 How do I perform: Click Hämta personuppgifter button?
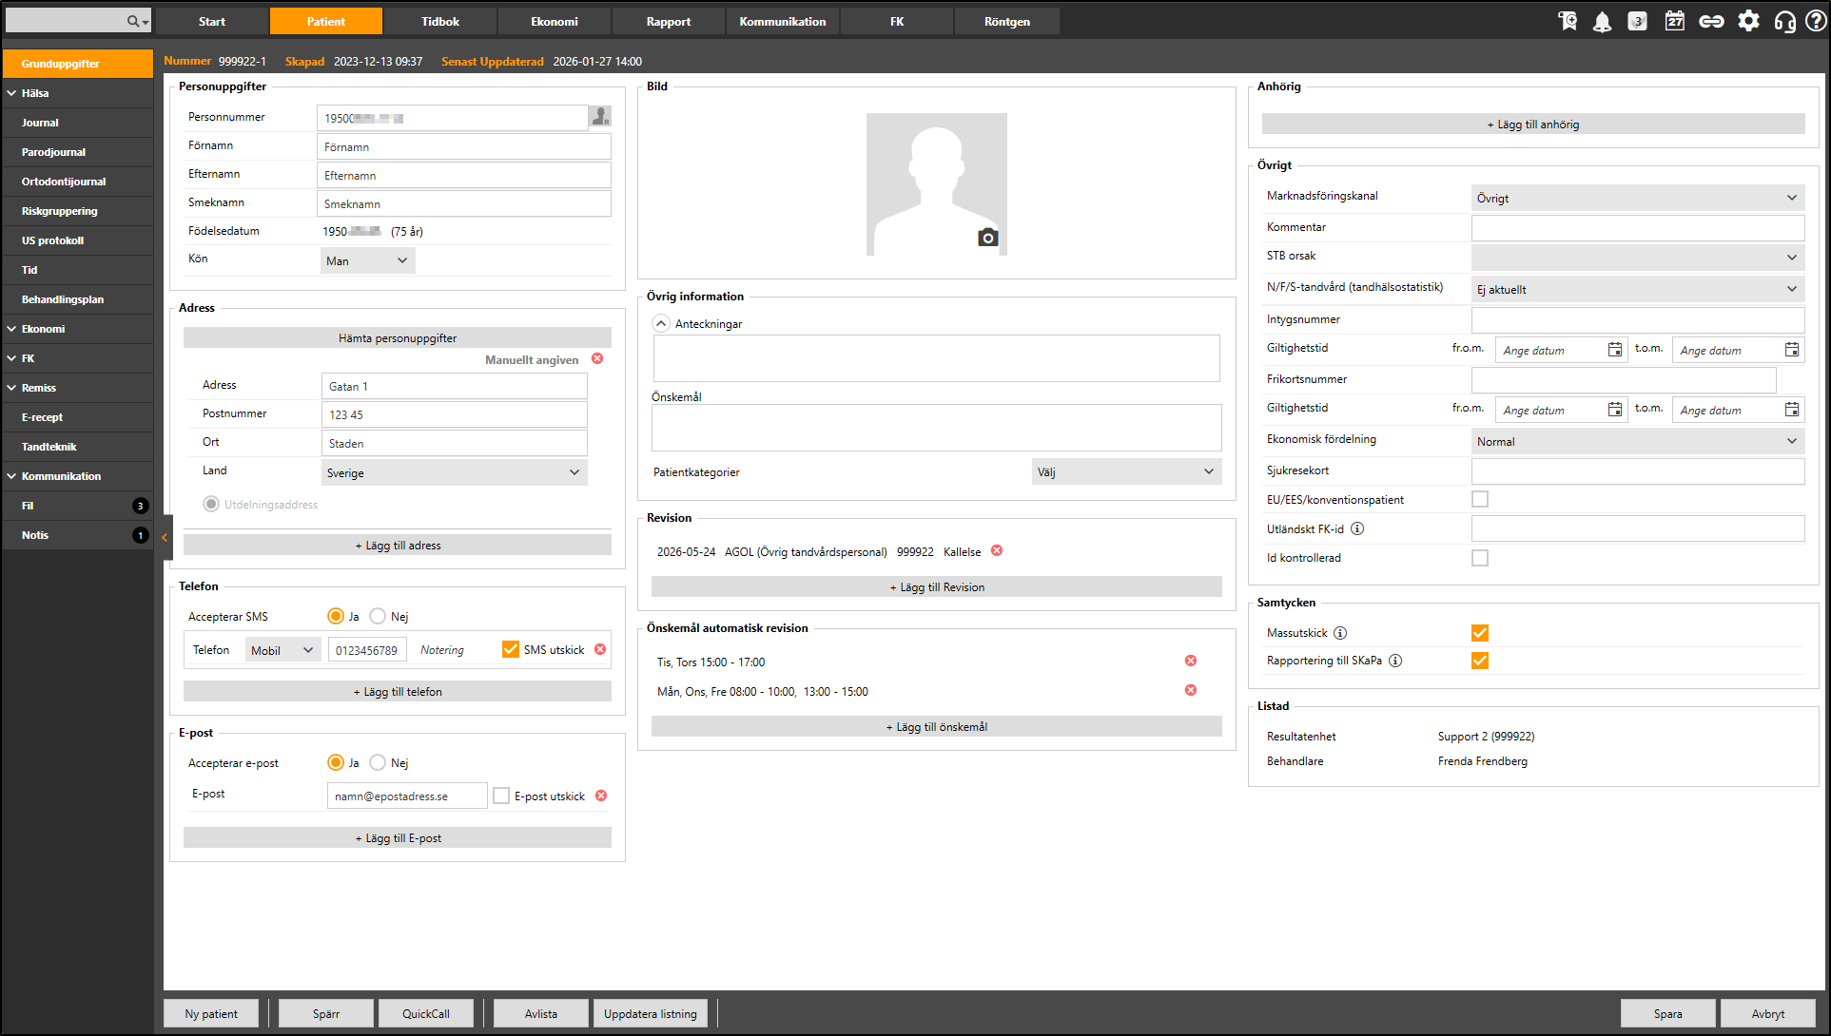(397, 337)
